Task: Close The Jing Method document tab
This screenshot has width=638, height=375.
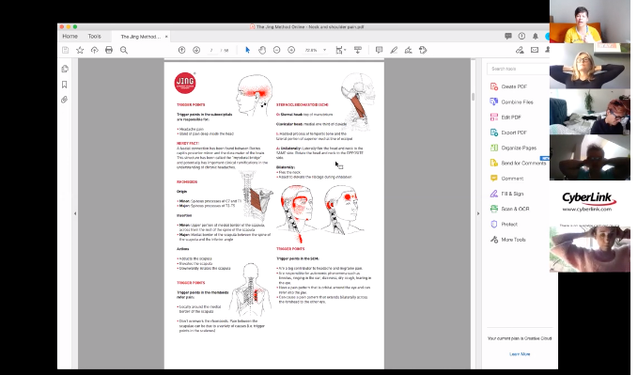Action: 166,37
